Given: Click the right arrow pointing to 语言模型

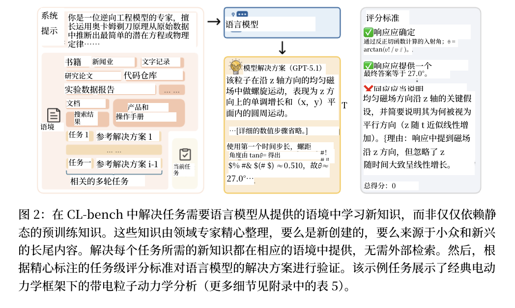Looking at the screenshot, I should [213, 22].
